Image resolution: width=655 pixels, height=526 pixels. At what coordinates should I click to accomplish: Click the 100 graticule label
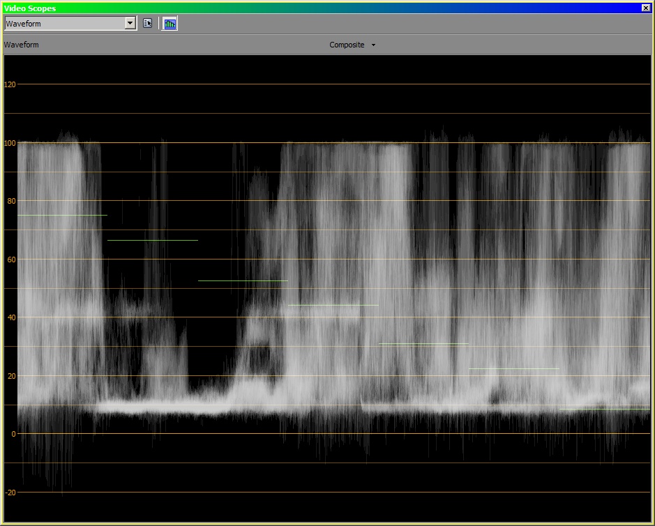tap(10, 143)
